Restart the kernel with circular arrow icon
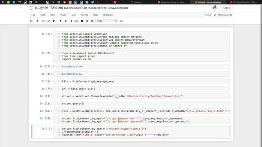This screenshot has height=147, width=262. 87,21
